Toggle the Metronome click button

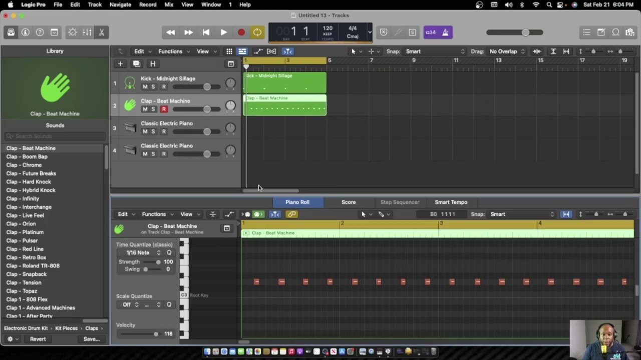(446, 32)
